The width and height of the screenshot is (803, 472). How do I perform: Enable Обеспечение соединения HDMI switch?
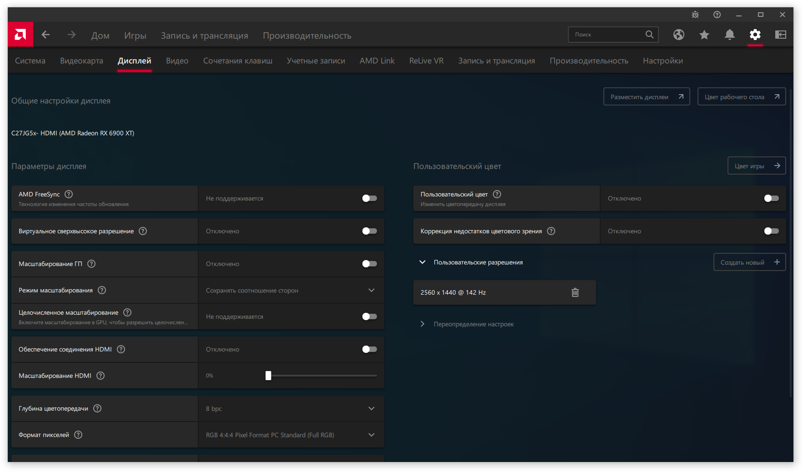pos(370,349)
